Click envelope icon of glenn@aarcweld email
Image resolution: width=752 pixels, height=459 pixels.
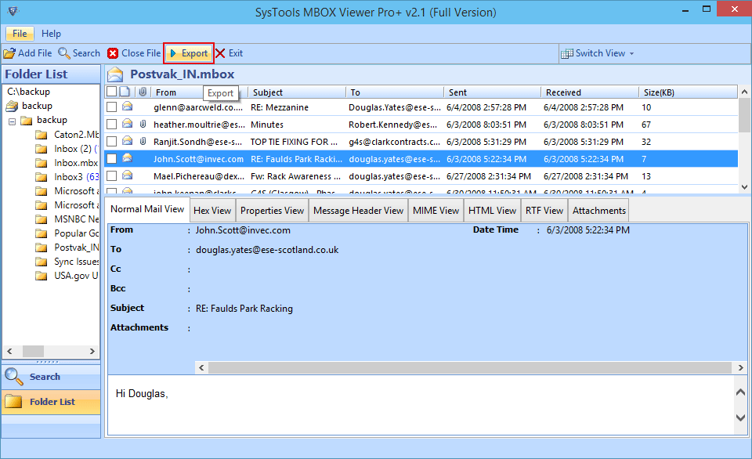click(127, 107)
